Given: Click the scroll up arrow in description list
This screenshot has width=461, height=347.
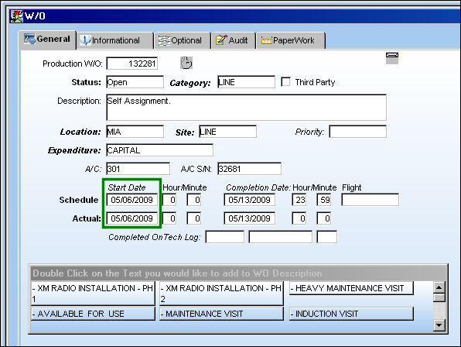Looking at the screenshot, I should tap(439, 287).
